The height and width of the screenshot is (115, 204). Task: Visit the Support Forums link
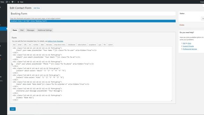point(188,46)
